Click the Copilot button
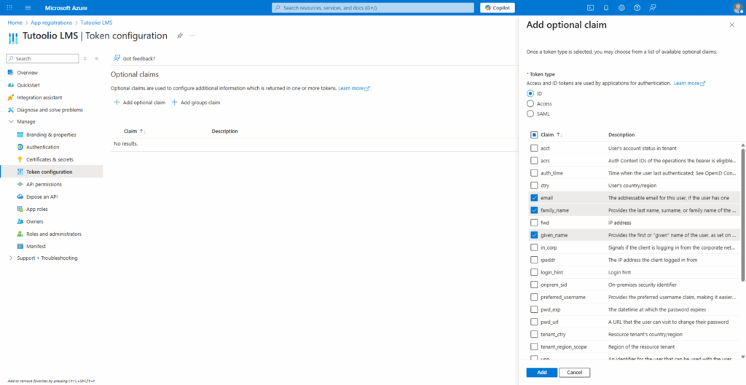This screenshot has height=385, width=746. [x=498, y=7]
